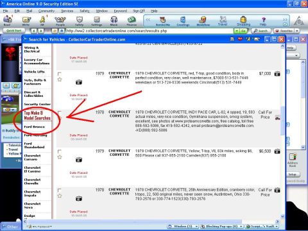Image resolution: width=308 pixels, height=231 pixels.
Task: Open Nuts, Bolts & Fasteners link
Action: (35, 82)
